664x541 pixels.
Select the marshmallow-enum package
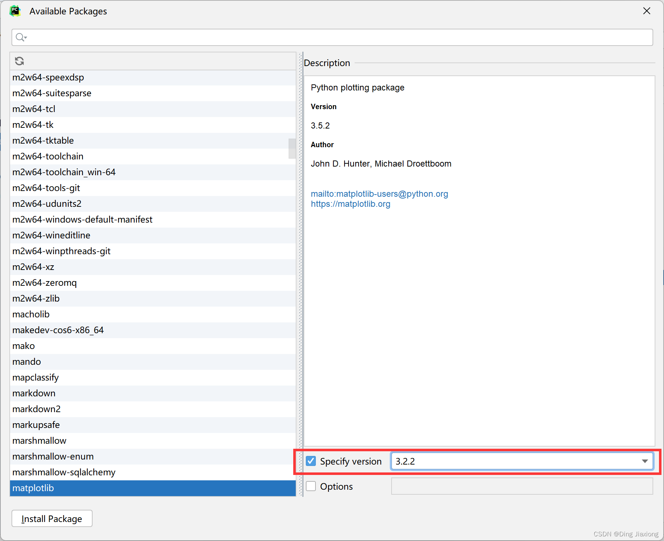[x=153, y=457]
